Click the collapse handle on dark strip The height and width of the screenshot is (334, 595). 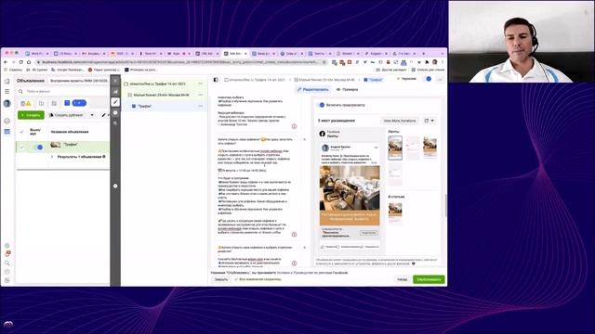[x=115, y=186]
